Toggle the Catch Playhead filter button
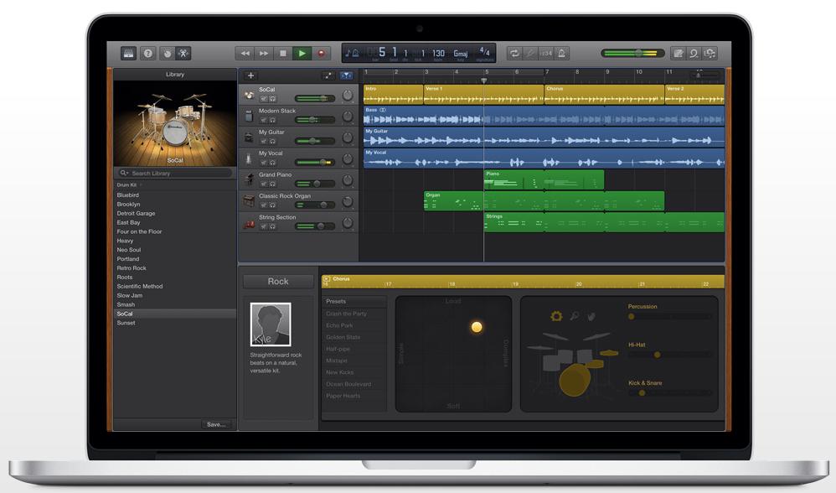 point(347,75)
